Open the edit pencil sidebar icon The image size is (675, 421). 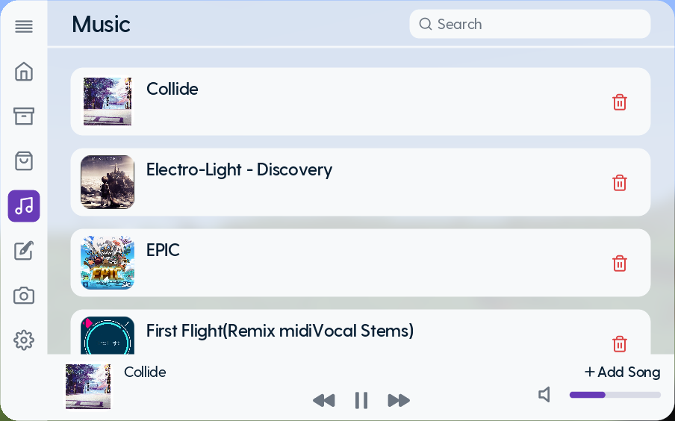[24, 251]
